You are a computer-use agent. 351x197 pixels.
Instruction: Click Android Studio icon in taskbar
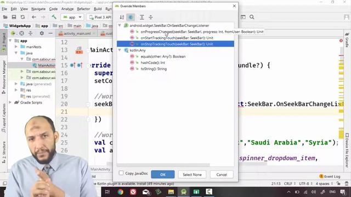(184, 192)
